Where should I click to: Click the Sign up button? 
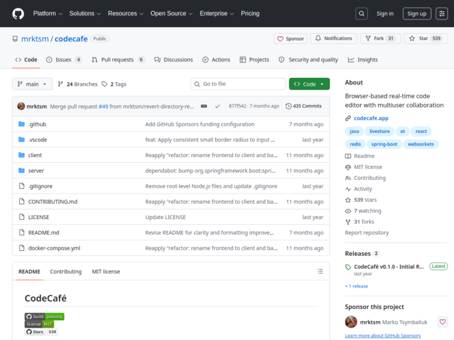417,14
